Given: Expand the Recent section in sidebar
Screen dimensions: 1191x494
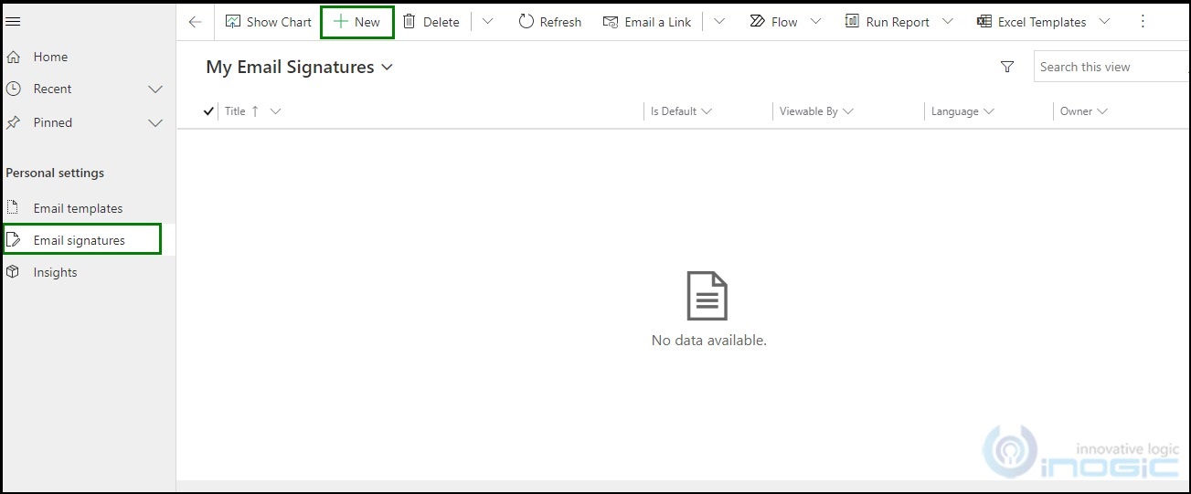Looking at the screenshot, I should click(x=155, y=89).
